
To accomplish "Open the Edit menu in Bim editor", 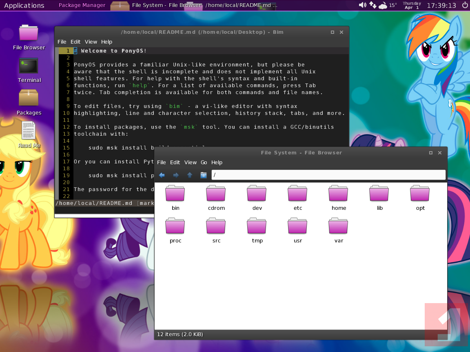I will click(x=75, y=42).
